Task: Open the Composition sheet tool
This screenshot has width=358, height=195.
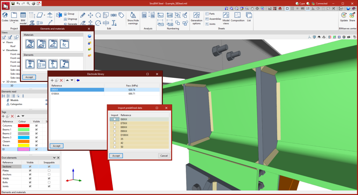Action: (237, 16)
